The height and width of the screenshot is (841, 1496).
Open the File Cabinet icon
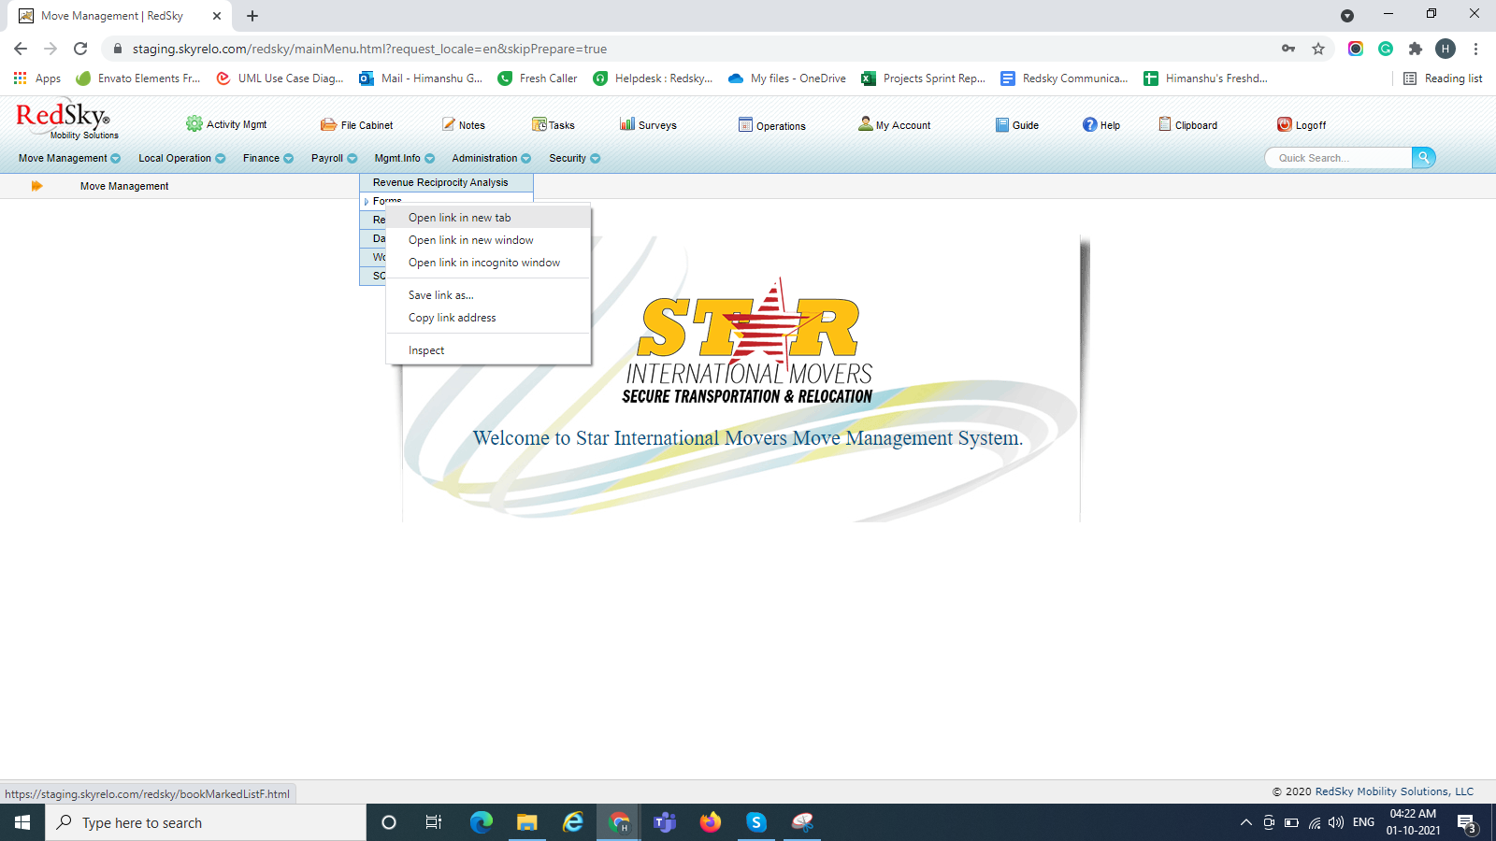(328, 124)
